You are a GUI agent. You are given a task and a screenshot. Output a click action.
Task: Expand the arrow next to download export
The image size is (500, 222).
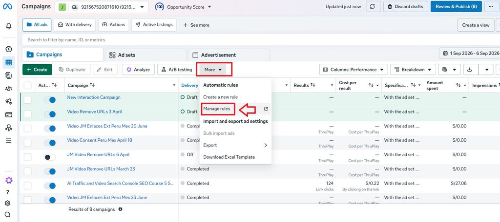point(487,70)
